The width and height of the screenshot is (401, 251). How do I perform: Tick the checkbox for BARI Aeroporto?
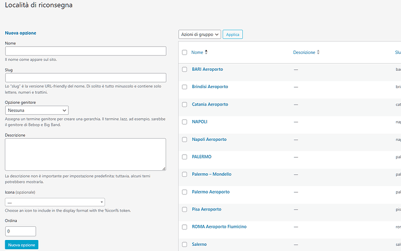point(184,70)
